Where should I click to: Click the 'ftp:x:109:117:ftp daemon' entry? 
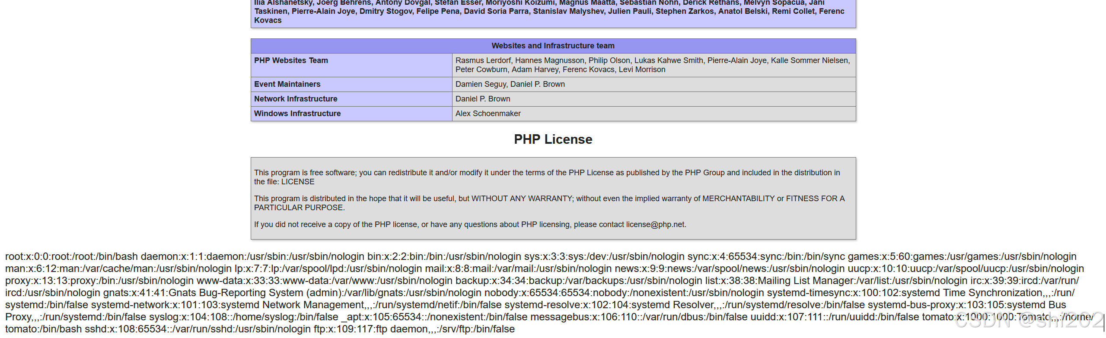point(414,329)
